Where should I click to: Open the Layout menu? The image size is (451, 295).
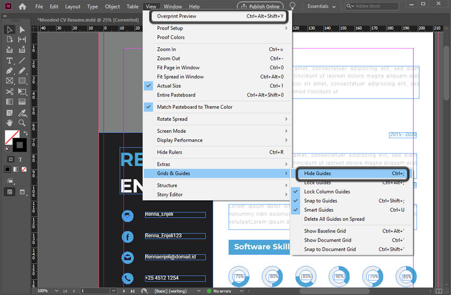click(73, 6)
